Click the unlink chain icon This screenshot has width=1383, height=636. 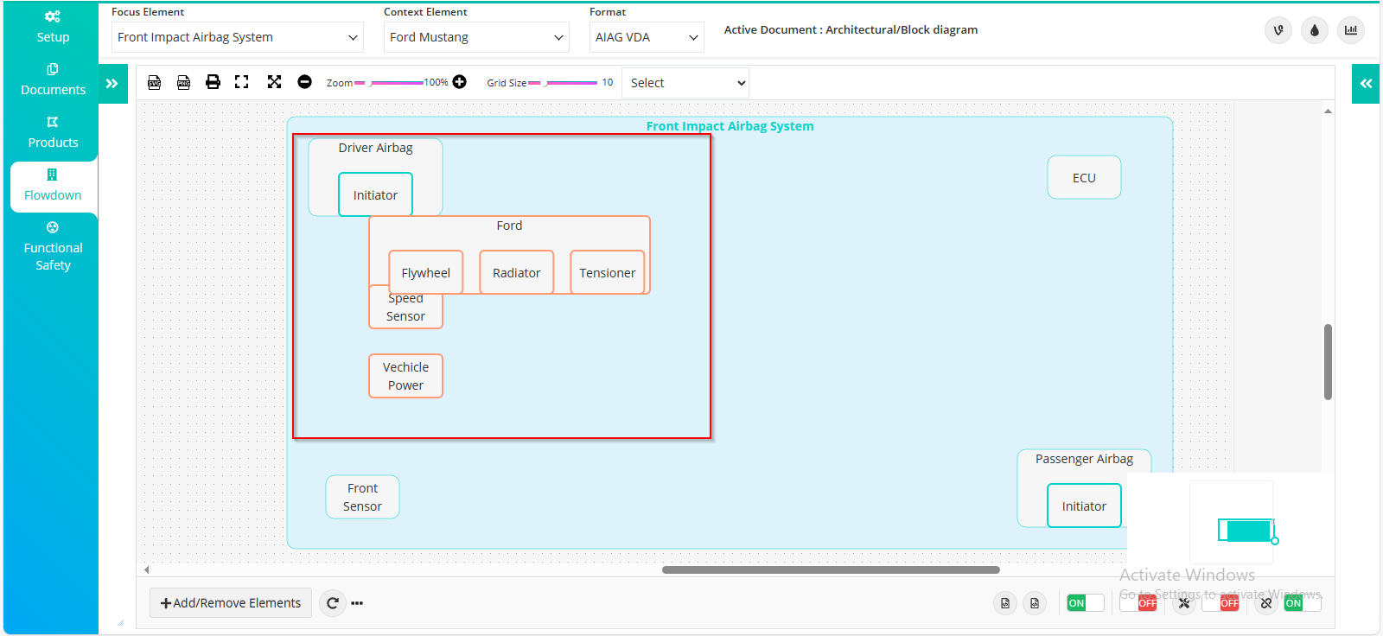pyautogui.click(x=1266, y=603)
